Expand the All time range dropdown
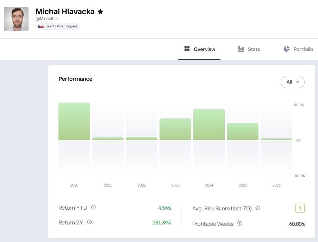 click(x=292, y=82)
